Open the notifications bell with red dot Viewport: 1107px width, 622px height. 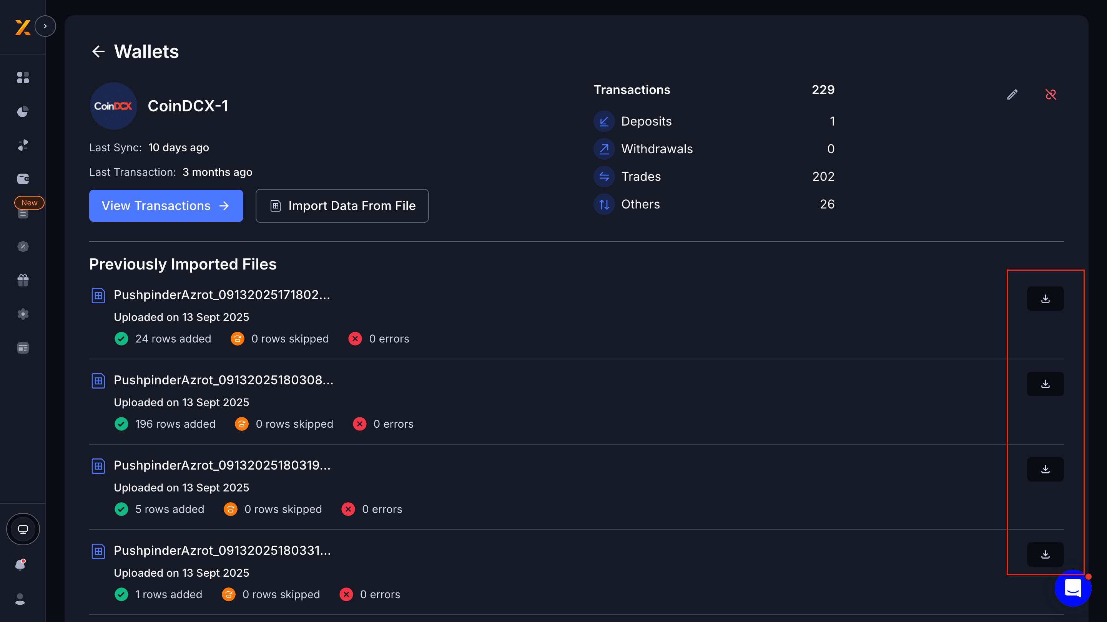pyautogui.click(x=20, y=565)
